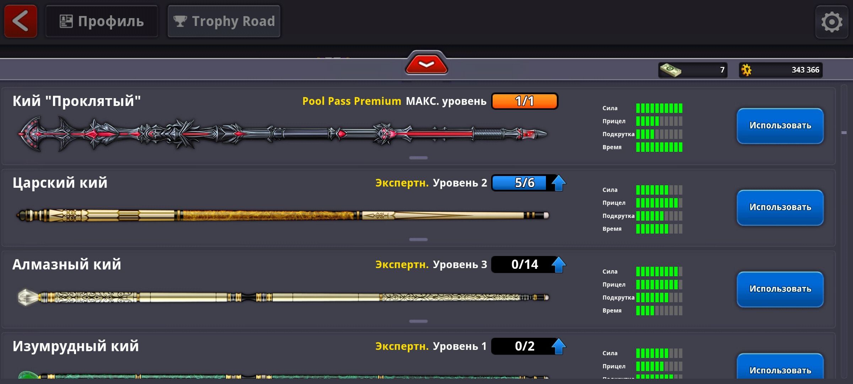The image size is (853, 384).
Task: Click Подкрутка stat bar of Царский кий
Action: (x=659, y=216)
